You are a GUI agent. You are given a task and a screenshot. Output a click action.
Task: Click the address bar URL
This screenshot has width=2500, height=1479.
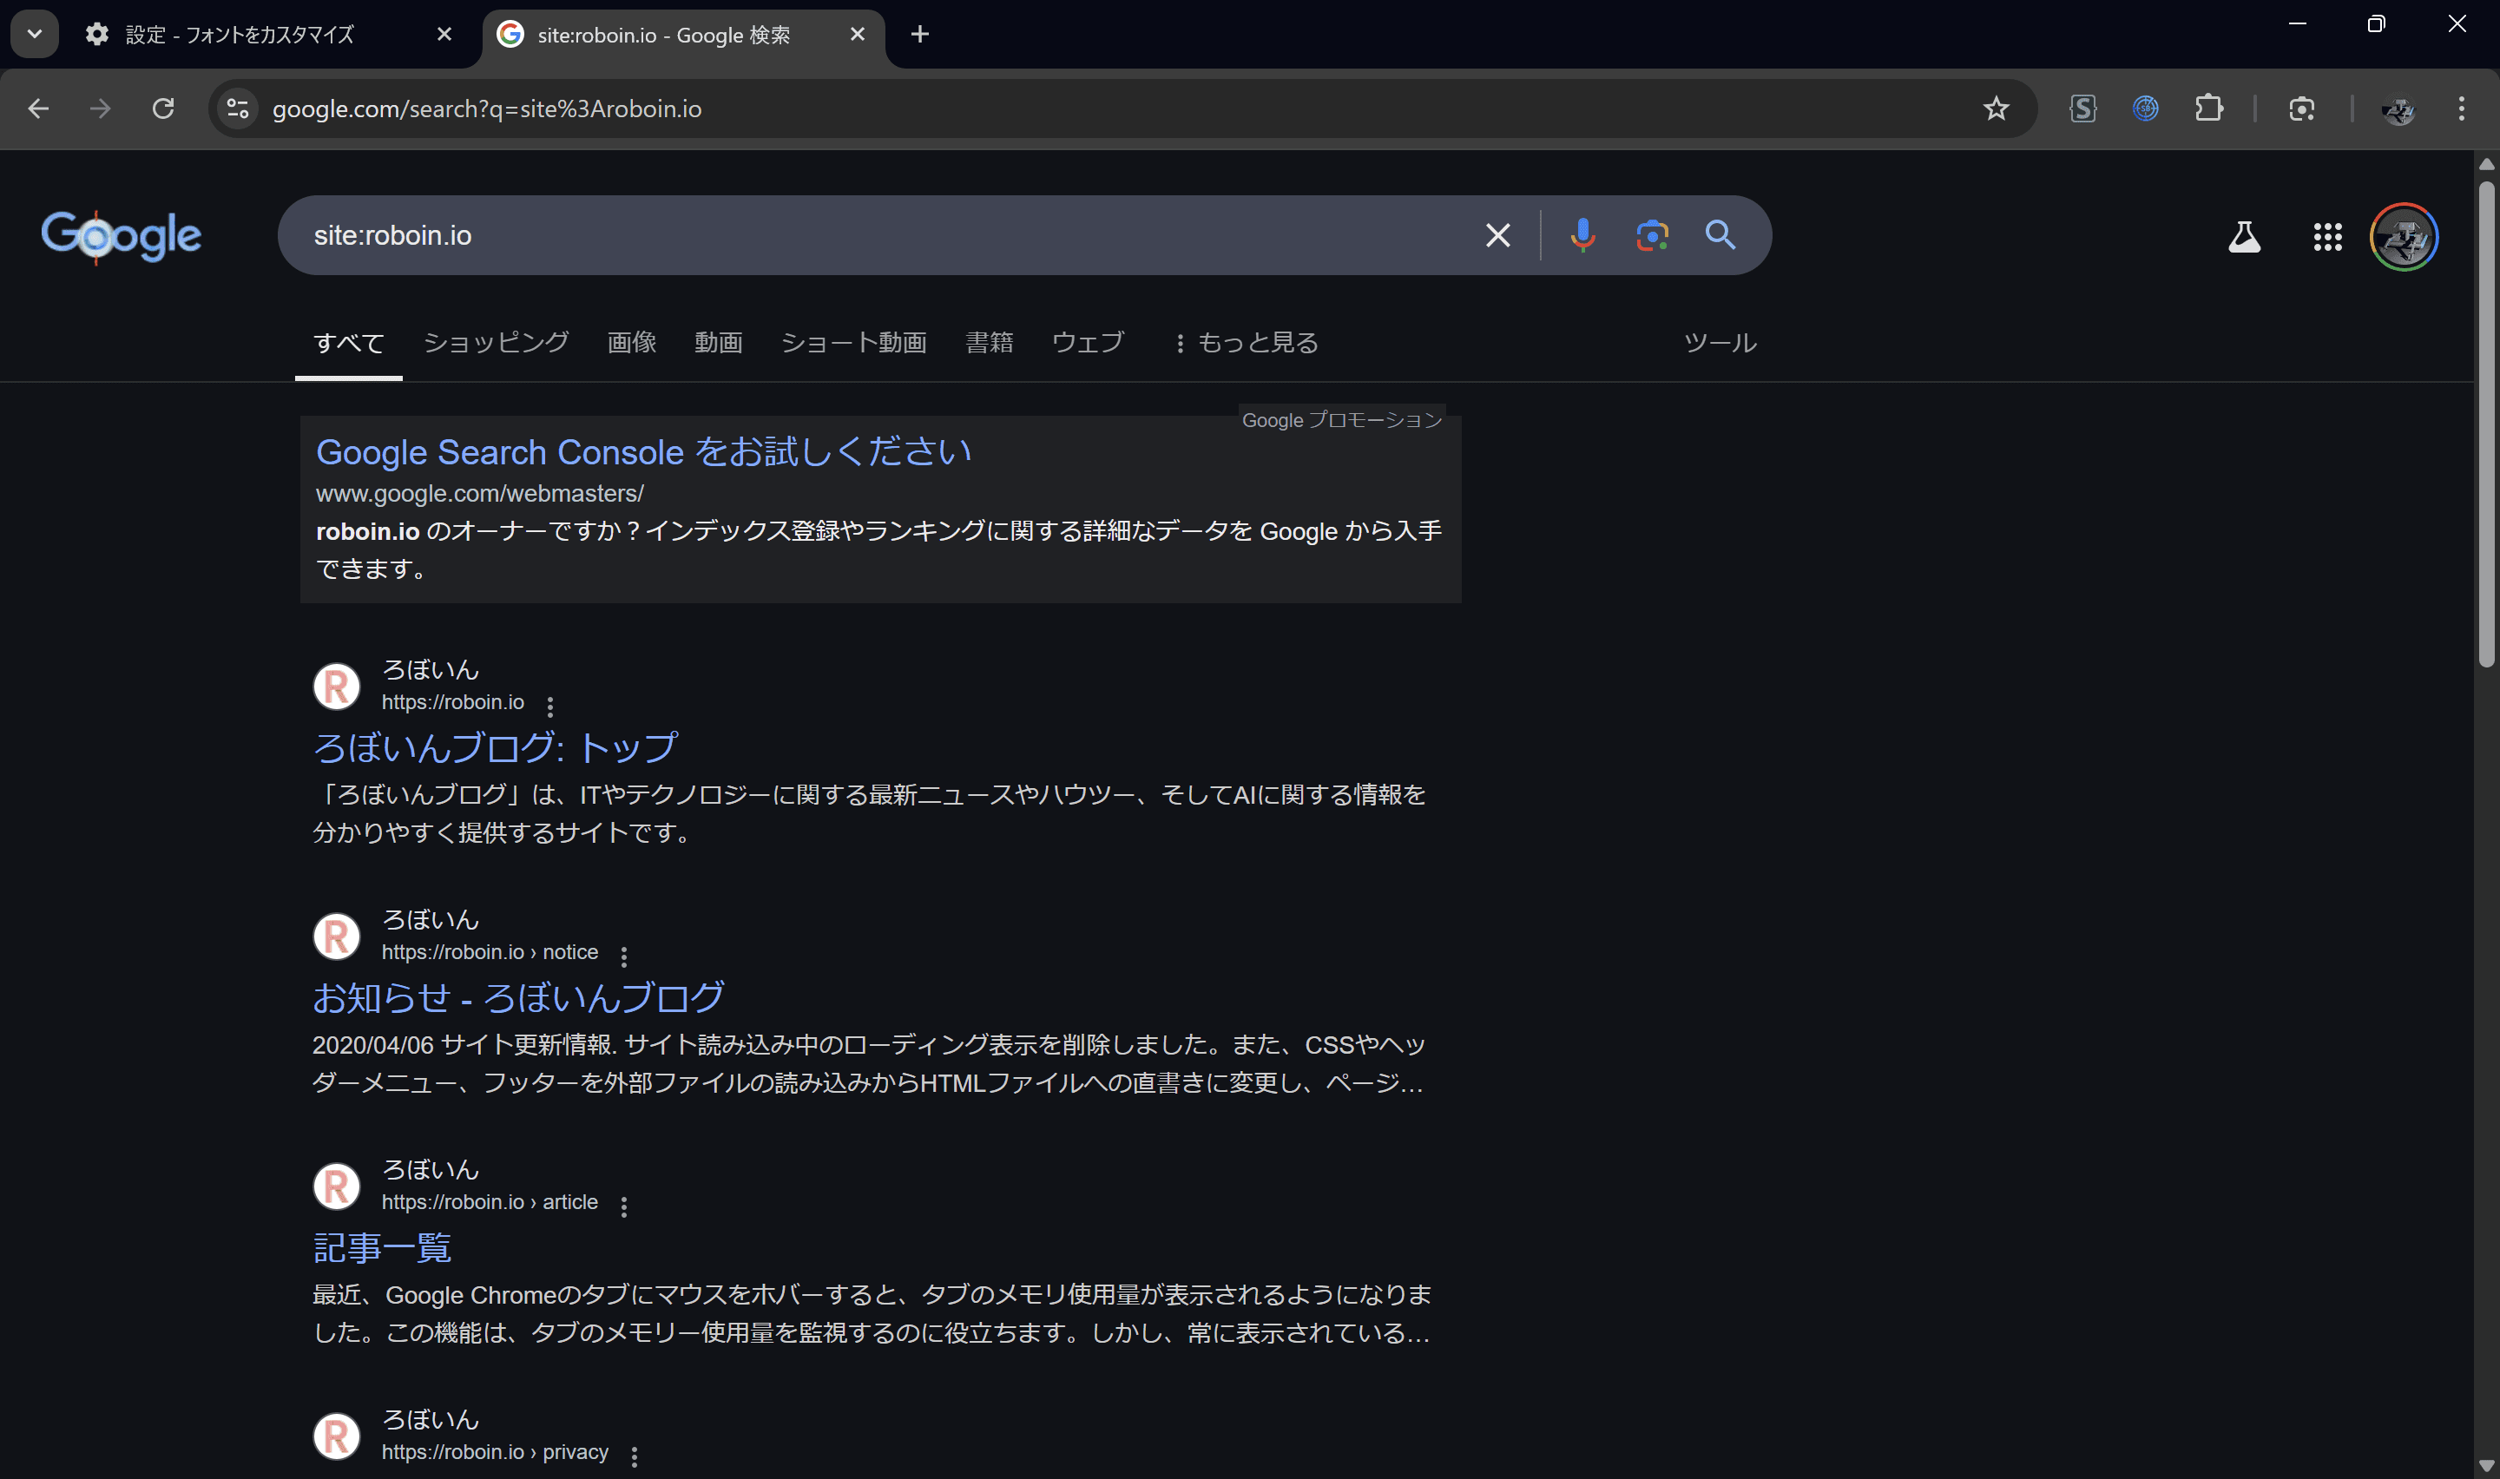pyautogui.click(x=487, y=108)
